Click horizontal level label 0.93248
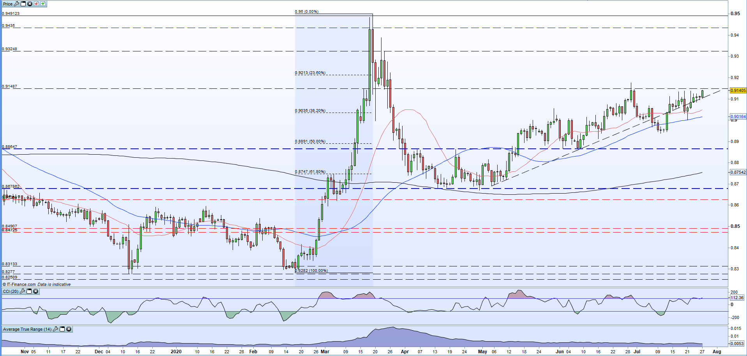747x356 pixels. tap(10, 49)
